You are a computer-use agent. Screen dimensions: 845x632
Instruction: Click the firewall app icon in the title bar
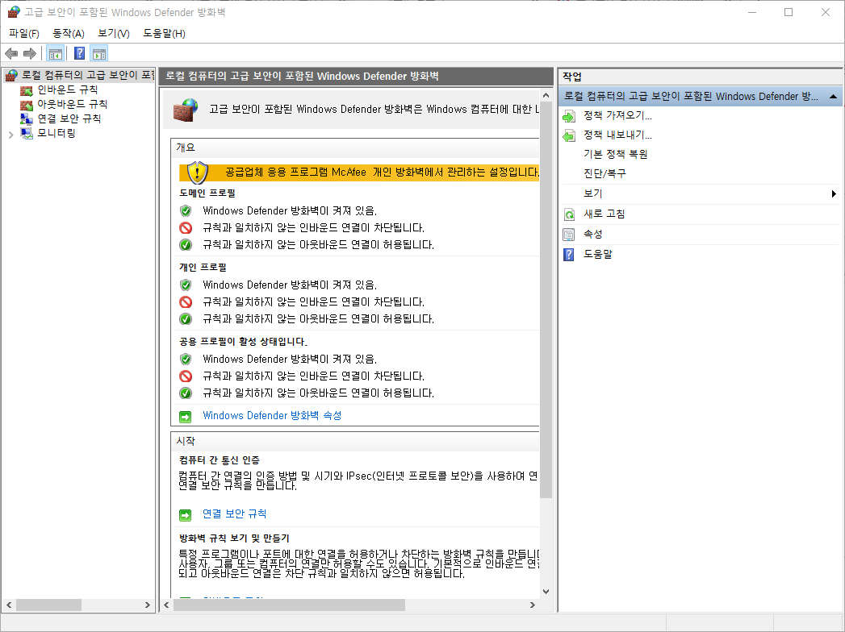point(14,12)
